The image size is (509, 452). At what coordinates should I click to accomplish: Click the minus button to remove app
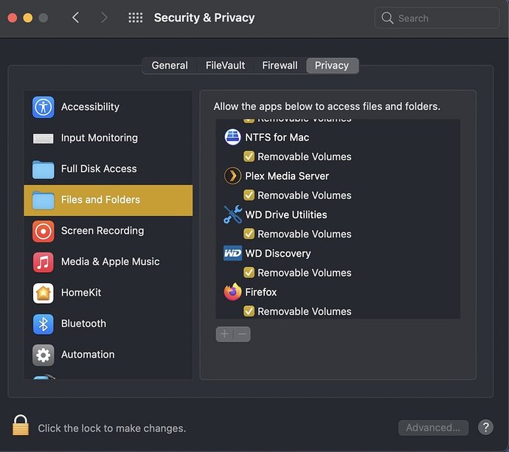tap(242, 334)
